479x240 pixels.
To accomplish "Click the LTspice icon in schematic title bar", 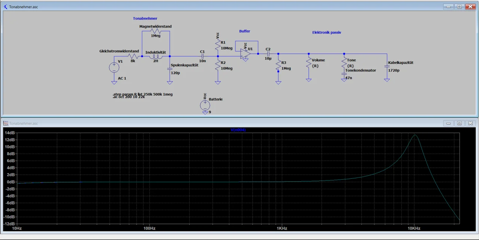I will [6, 7].
